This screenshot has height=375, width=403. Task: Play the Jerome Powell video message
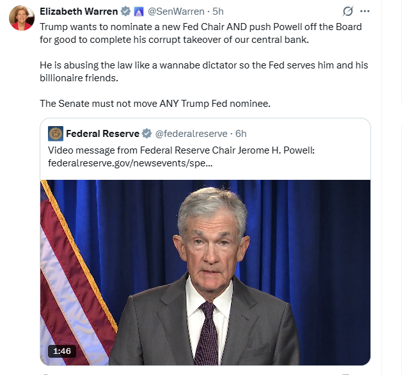(205, 269)
